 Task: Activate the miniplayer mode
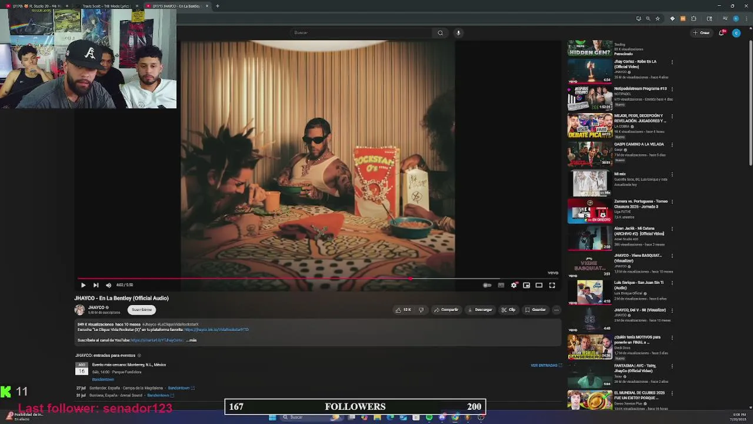(x=527, y=285)
